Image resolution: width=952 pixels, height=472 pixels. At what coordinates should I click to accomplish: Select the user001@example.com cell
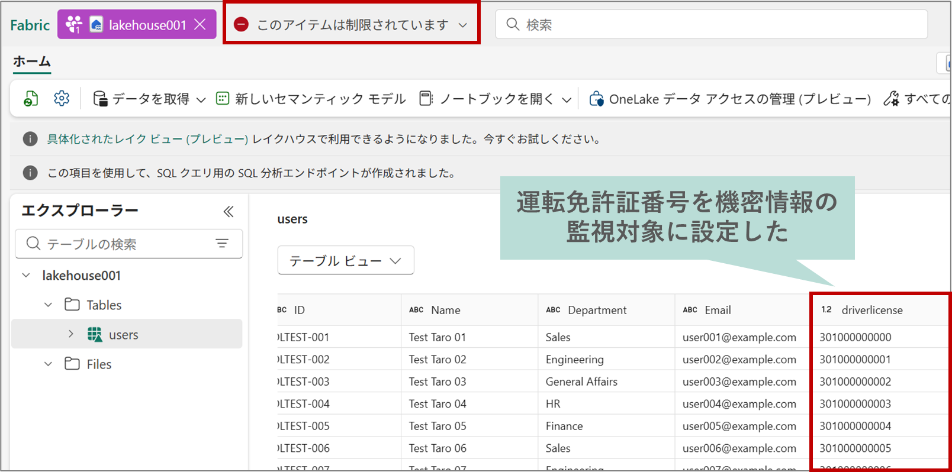pos(742,337)
